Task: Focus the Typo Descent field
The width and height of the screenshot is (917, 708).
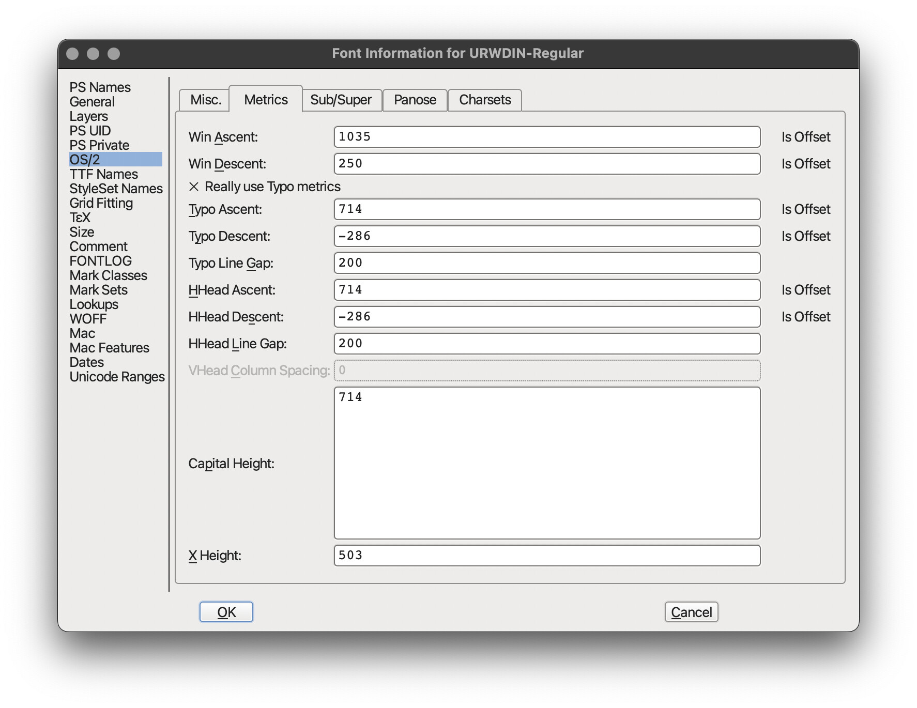Action: (547, 236)
